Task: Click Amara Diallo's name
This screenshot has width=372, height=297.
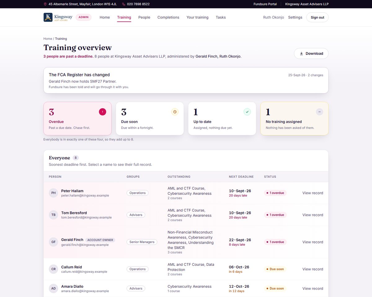Action: pyautogui.click(x=72, y=286)
